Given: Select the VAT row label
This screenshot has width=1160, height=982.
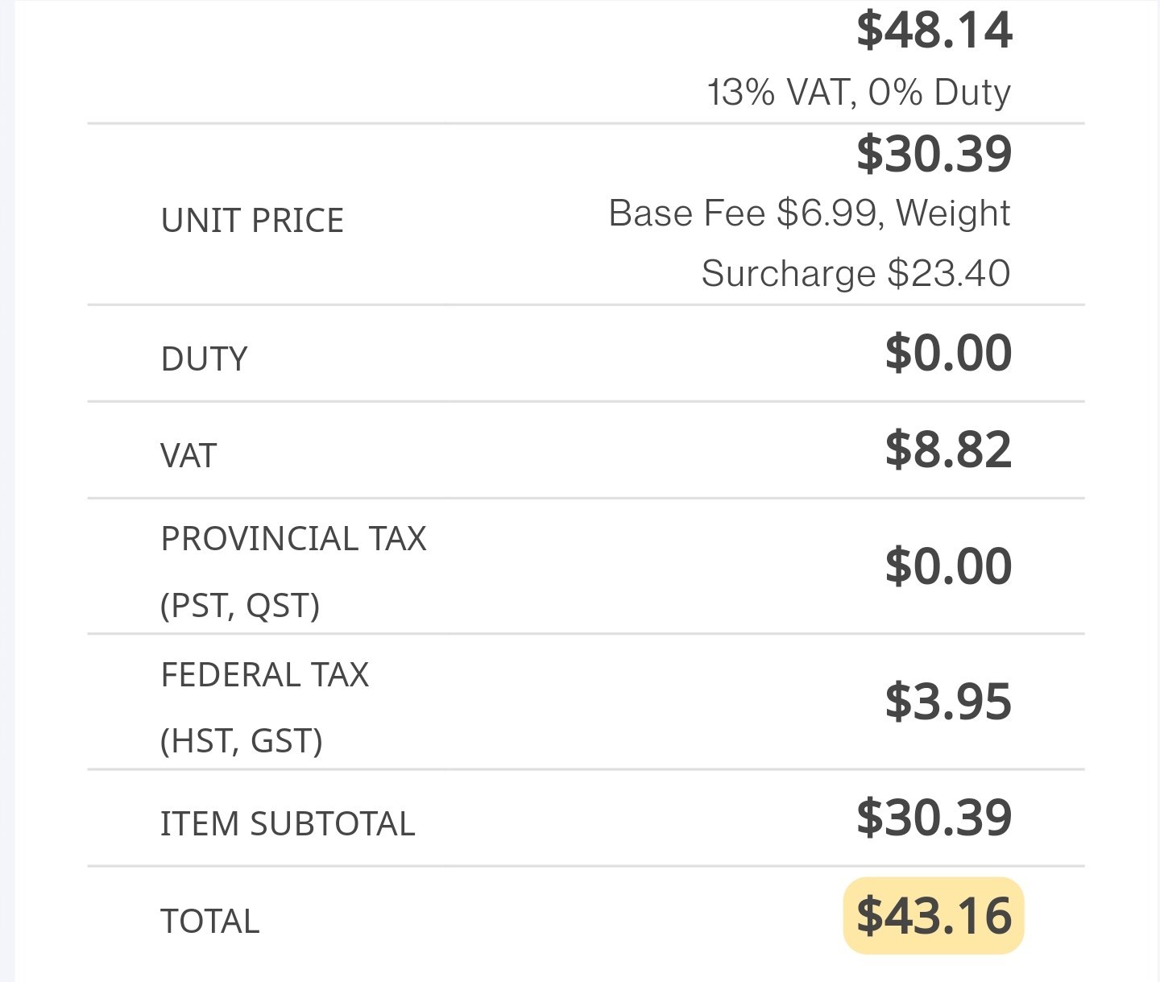Looking at the screenshot, I should point(188,455).
